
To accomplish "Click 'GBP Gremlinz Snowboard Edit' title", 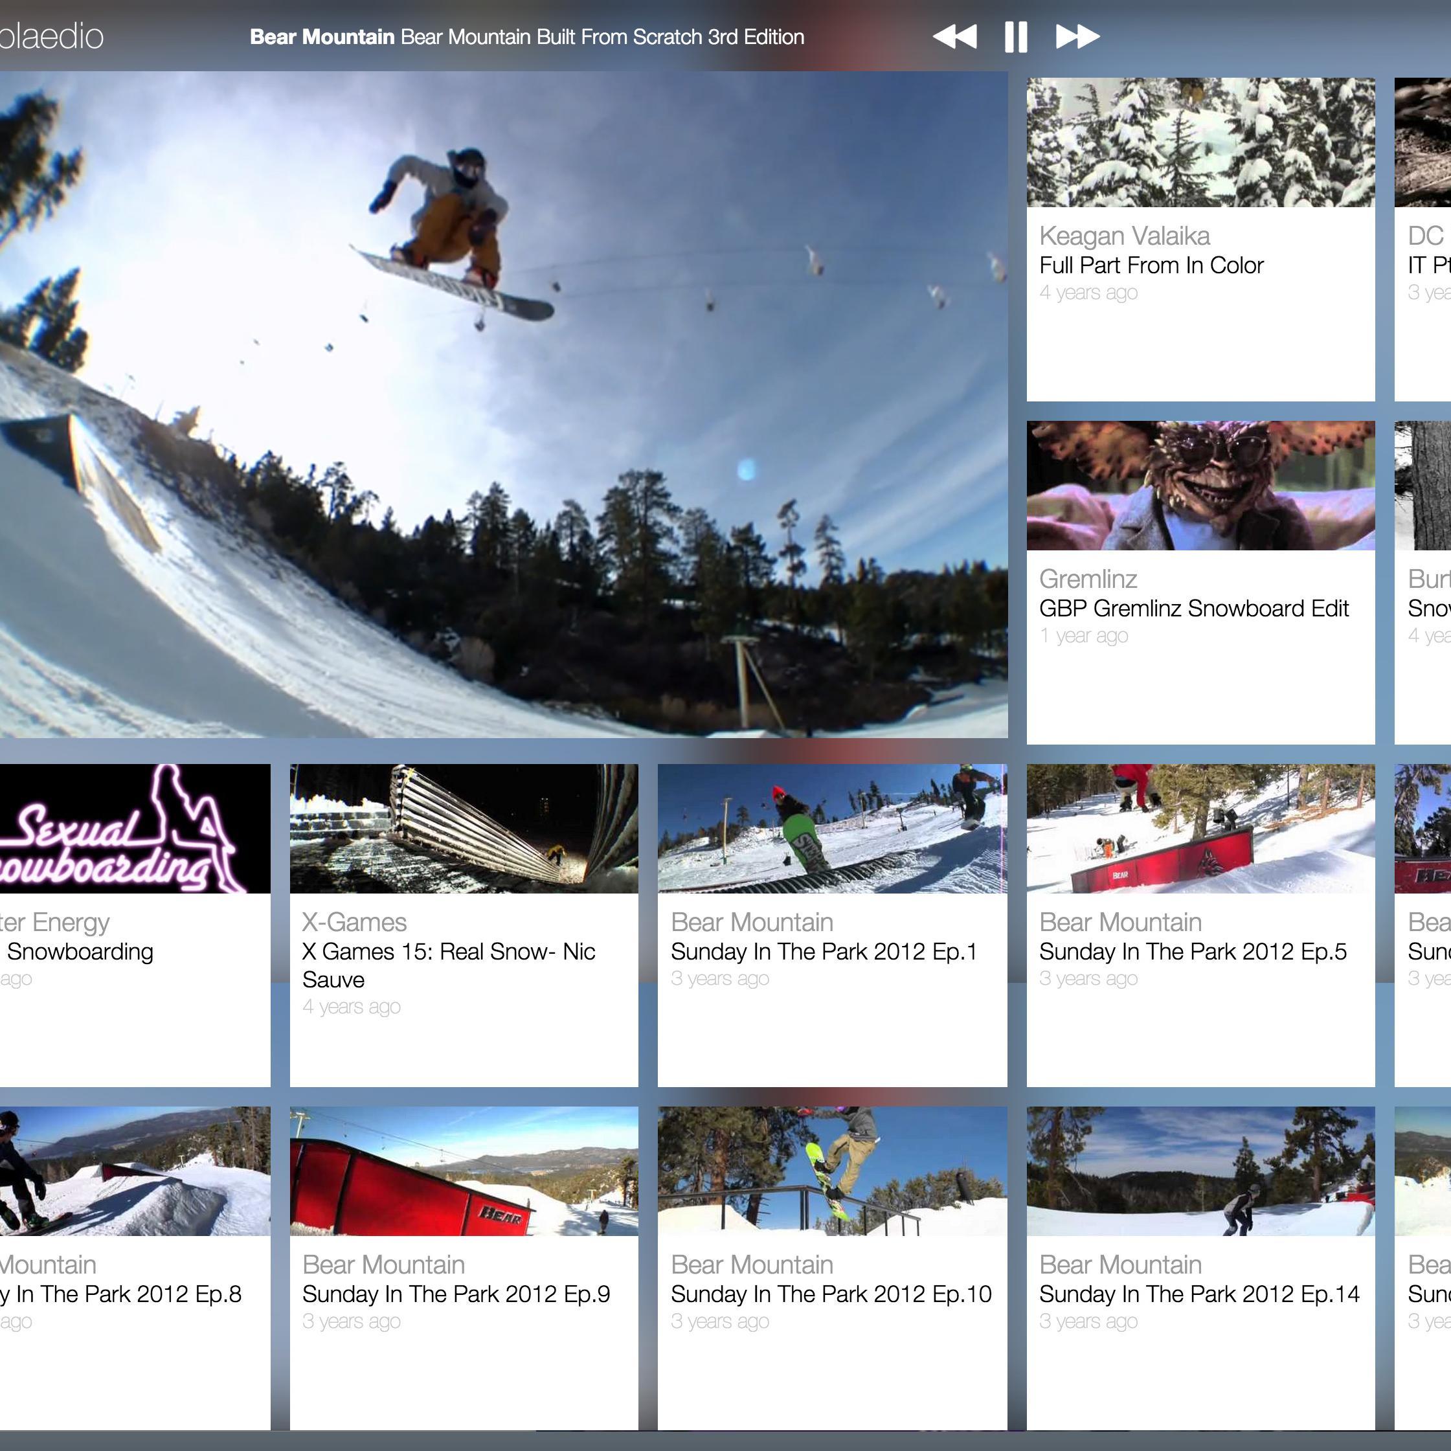I will coord(1193,609).
